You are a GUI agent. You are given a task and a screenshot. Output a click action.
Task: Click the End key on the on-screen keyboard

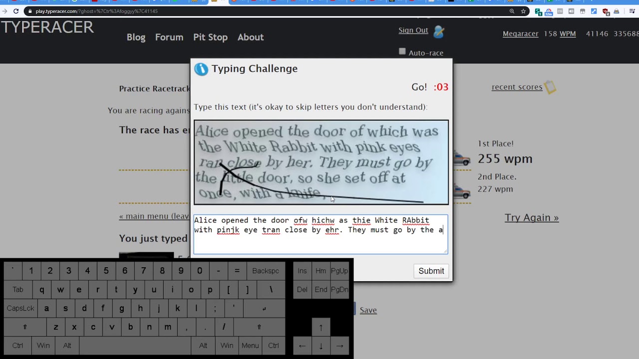point(321,289)
